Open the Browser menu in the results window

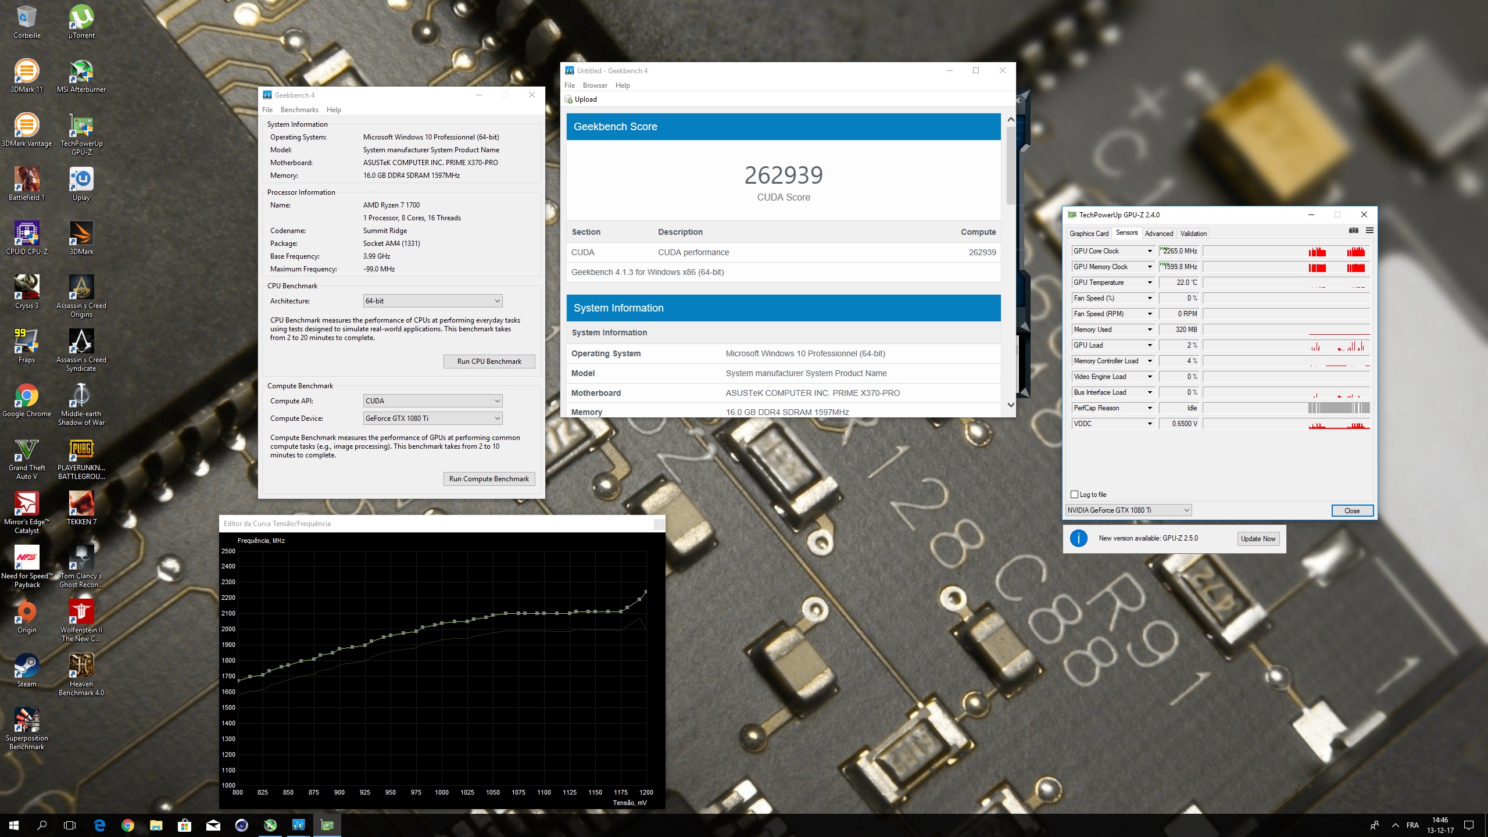595,85
